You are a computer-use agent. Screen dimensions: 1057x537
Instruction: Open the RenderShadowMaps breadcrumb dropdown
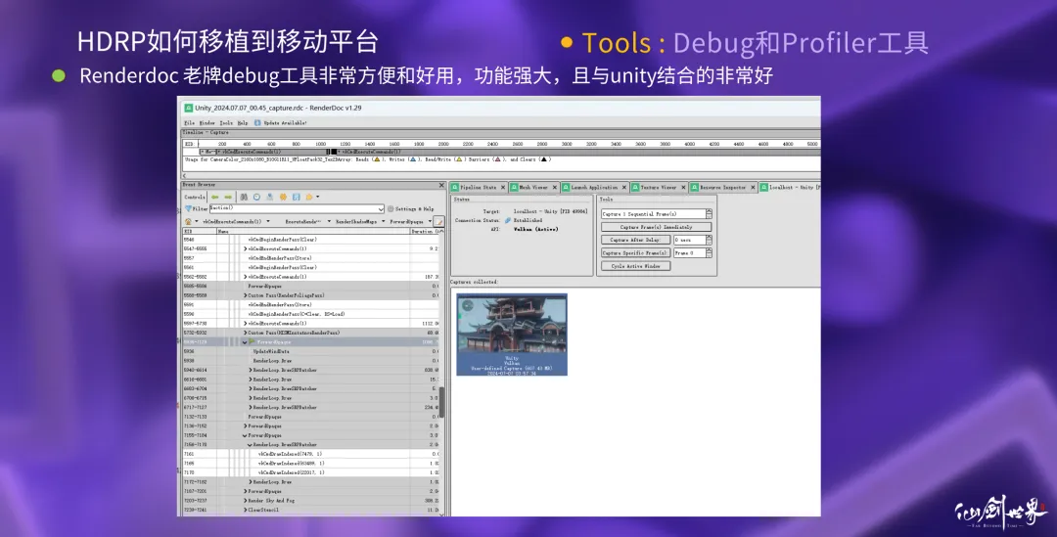[384, 222]
